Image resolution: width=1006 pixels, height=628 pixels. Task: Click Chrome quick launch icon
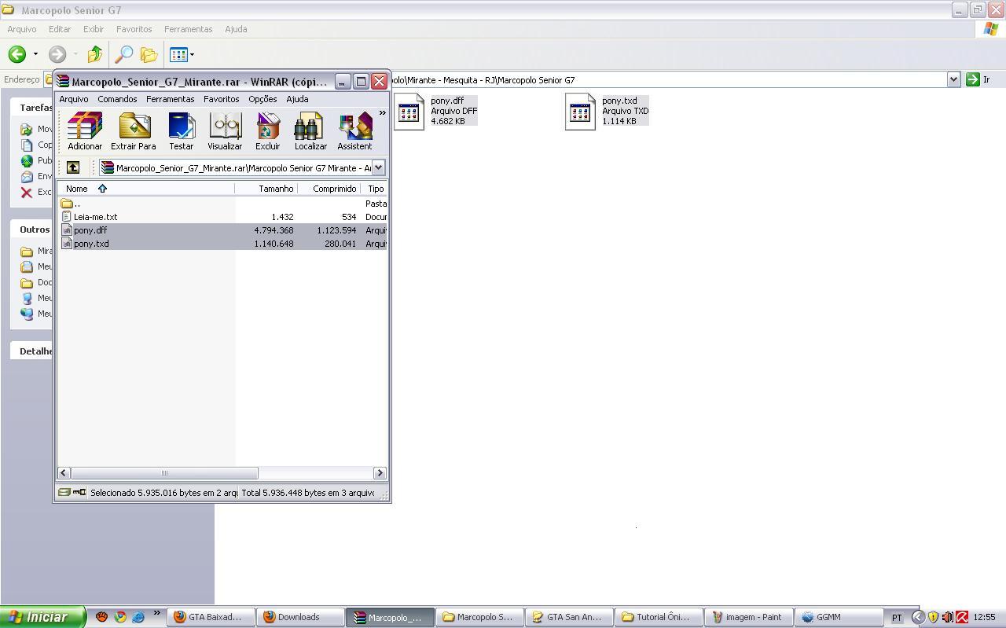pyautogui.click(x=120, y=617)
